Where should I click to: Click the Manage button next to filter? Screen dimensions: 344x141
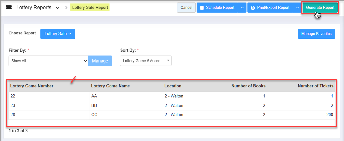pos(100,61)
